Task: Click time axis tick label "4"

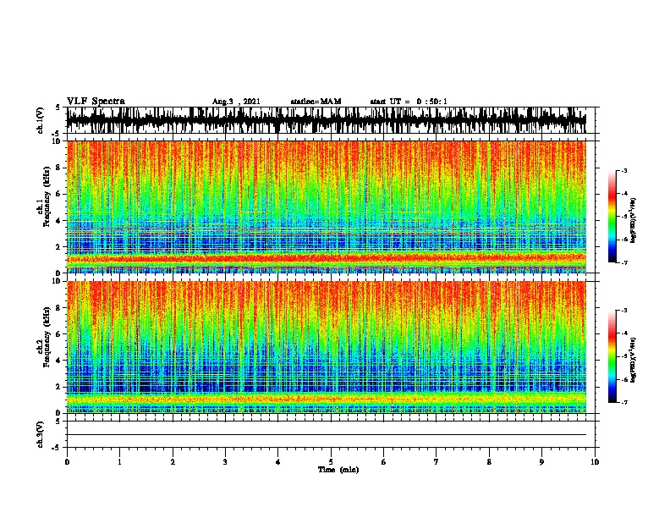Action: [x=278, y=462]
